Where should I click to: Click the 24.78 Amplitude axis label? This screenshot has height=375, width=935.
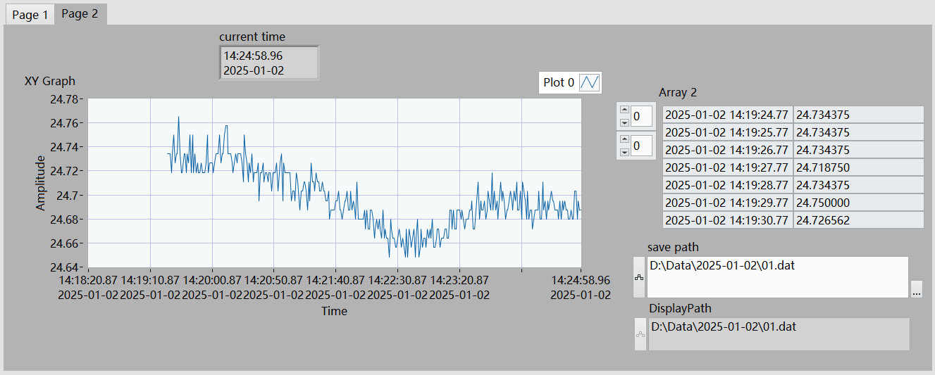coord(64,99)
